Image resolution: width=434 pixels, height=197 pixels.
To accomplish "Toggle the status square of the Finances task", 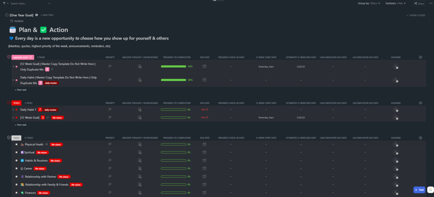I will 16,193.
